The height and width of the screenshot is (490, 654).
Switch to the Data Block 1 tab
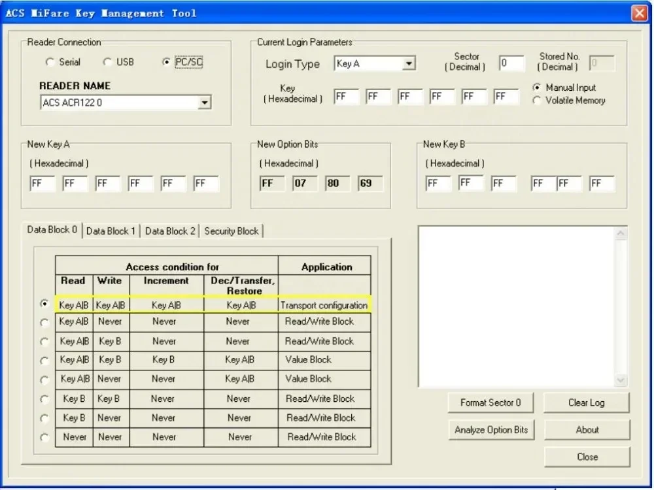111,231
